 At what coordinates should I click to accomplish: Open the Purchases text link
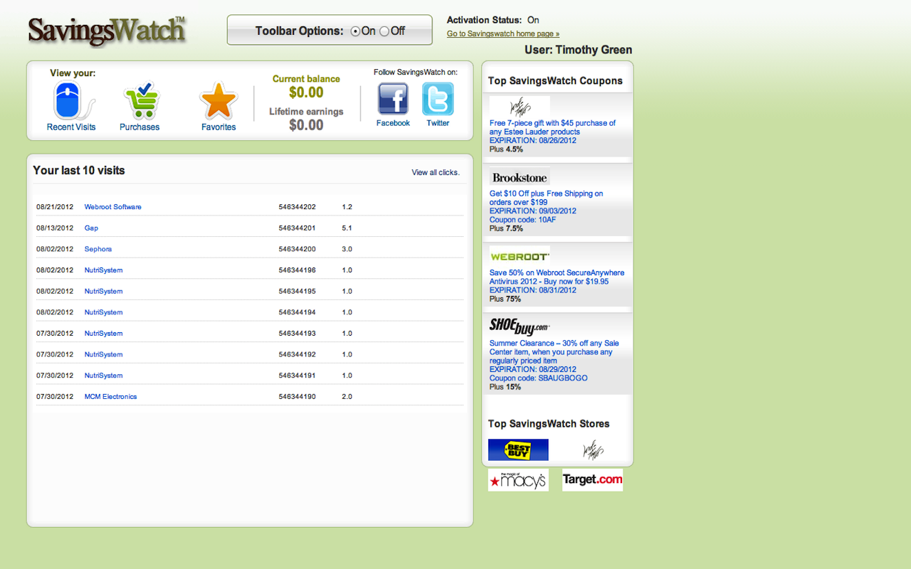tap(139, 127)
